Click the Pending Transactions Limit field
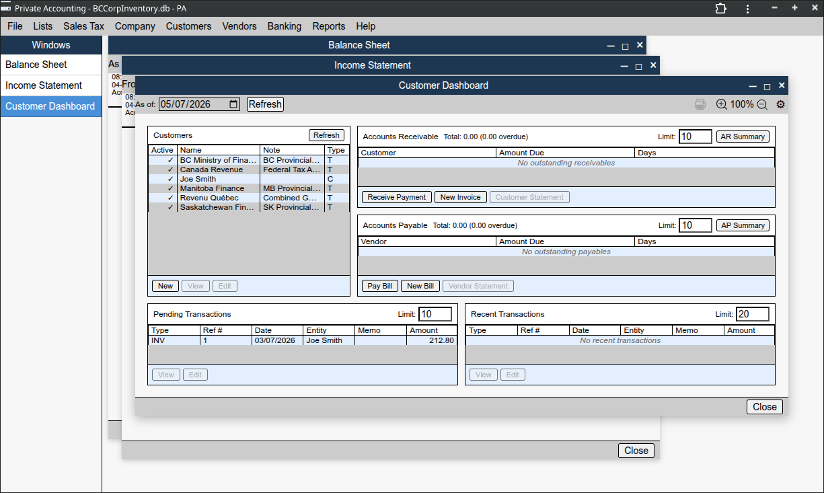Image resolution: width=824 pixels, height=493 pixels. pyautogui.click(x=435, y=314)
